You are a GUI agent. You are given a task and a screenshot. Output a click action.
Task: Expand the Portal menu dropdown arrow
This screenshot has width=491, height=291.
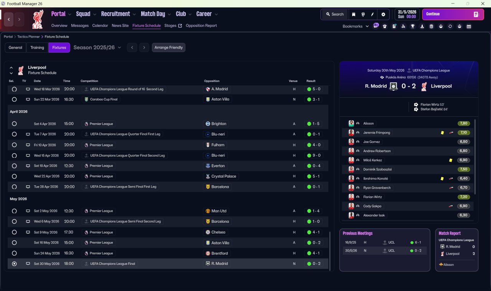pos(70,14)
